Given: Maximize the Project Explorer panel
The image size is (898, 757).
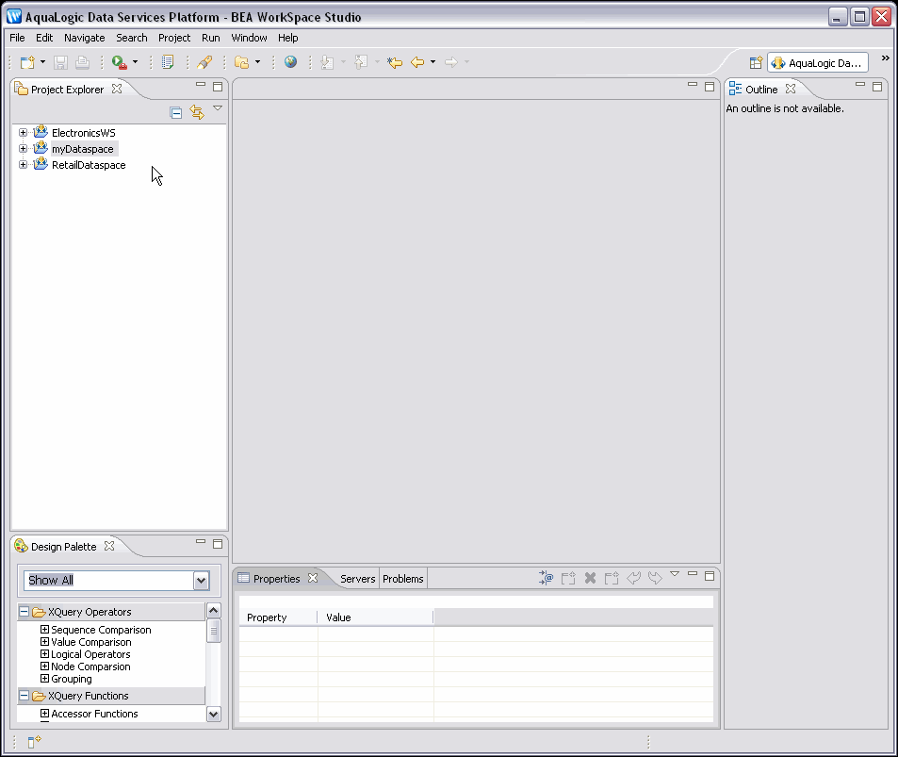Looking at the screenshot, I should click(218, 87).
